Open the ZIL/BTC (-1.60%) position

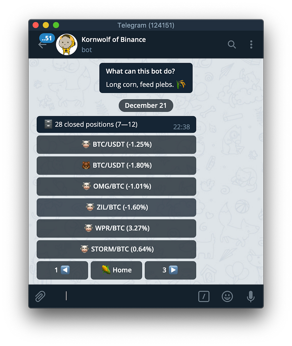(x=116, y=207)
